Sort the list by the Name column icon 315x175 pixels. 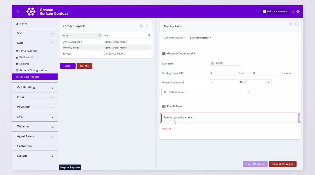coord(100,35)
